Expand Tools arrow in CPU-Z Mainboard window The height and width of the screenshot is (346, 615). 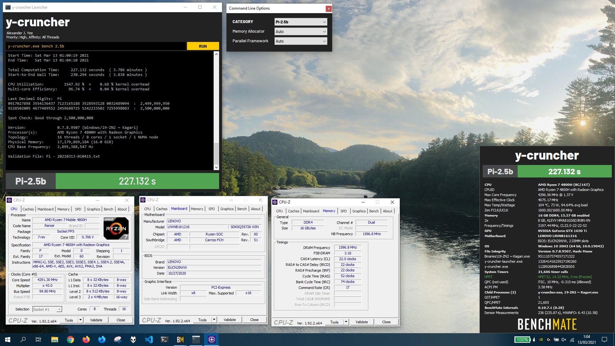tap(214, 320)
